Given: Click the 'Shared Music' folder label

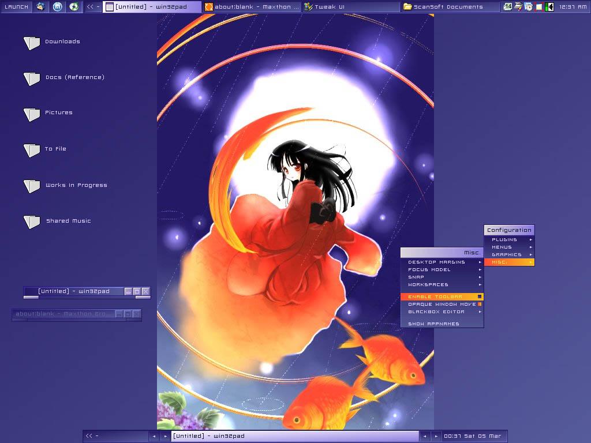Looking at the screenshot, I should 69,221.
